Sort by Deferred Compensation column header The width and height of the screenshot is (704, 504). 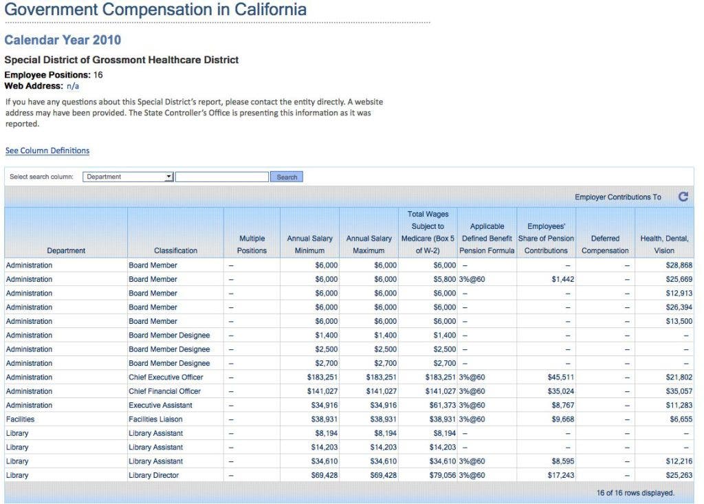coord(605,244)
